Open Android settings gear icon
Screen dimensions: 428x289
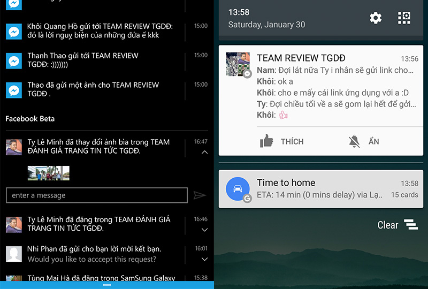[x=376, y=18]
